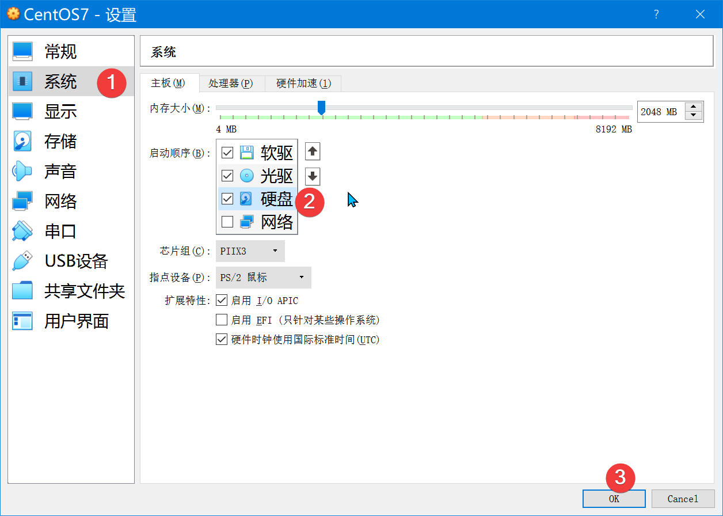The image size is (723, 516).
Task: Select 共享文件夹 label in the category list
Action: 85,291
